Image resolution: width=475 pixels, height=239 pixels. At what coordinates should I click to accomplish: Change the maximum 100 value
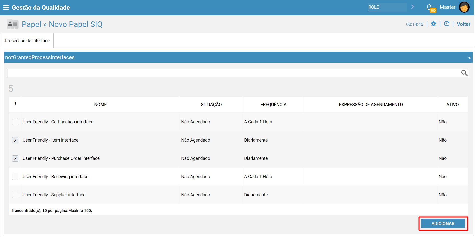87,211
